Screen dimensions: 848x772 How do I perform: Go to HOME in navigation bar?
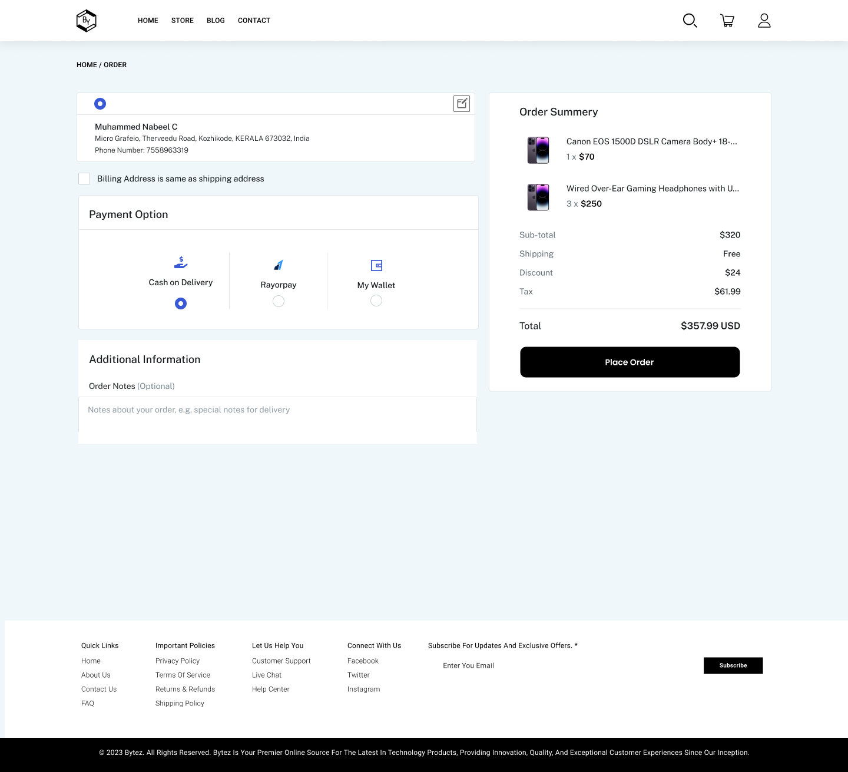(x=148, y=21)
